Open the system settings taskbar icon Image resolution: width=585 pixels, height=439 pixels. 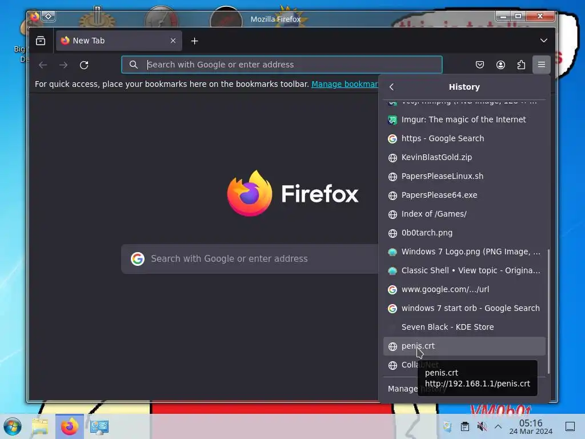[99, 426]
